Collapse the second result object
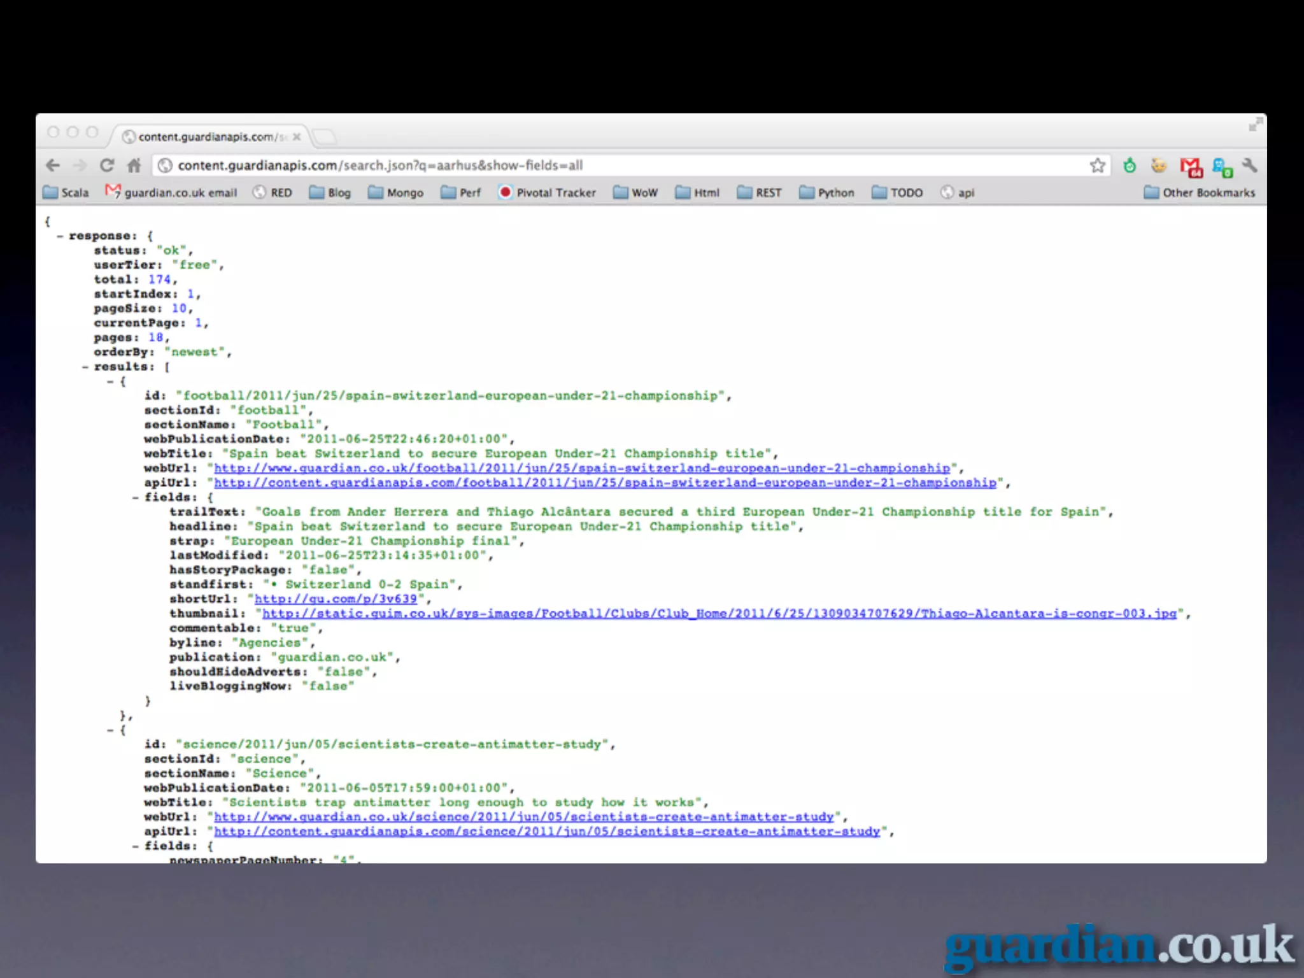This screenshot has width=1304, height=978. (x=110, y=730)
